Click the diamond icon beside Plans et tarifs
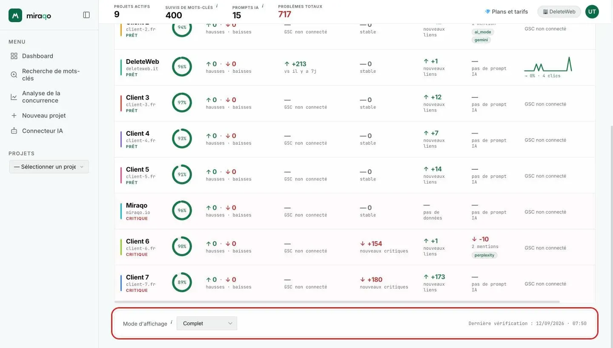The width and height of the screenshot is (613, 348). pos(487,11)
